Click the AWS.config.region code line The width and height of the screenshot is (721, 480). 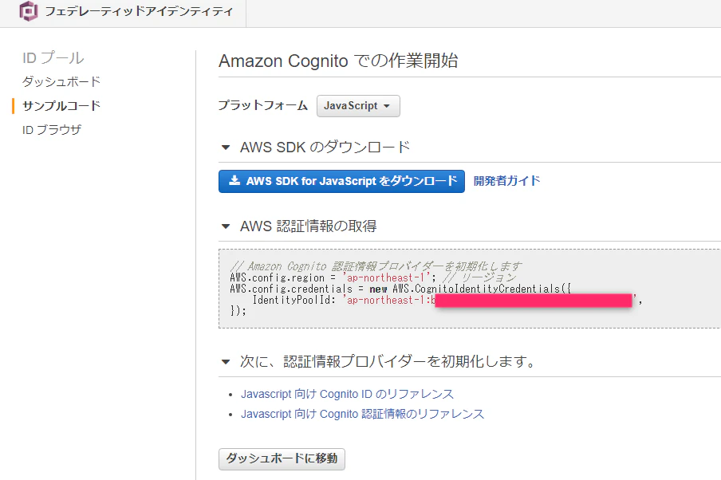tap(373, 277)
